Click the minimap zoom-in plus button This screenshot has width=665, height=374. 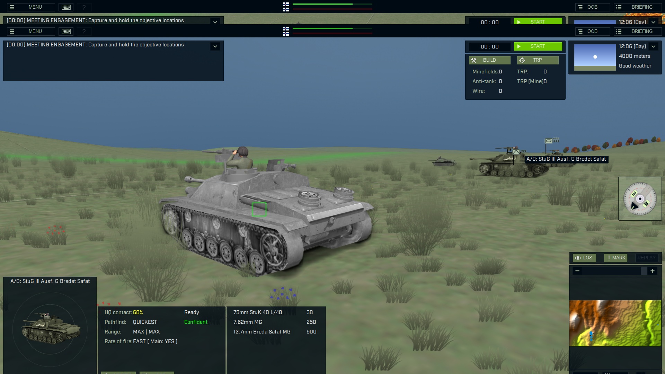coord(653,271)
